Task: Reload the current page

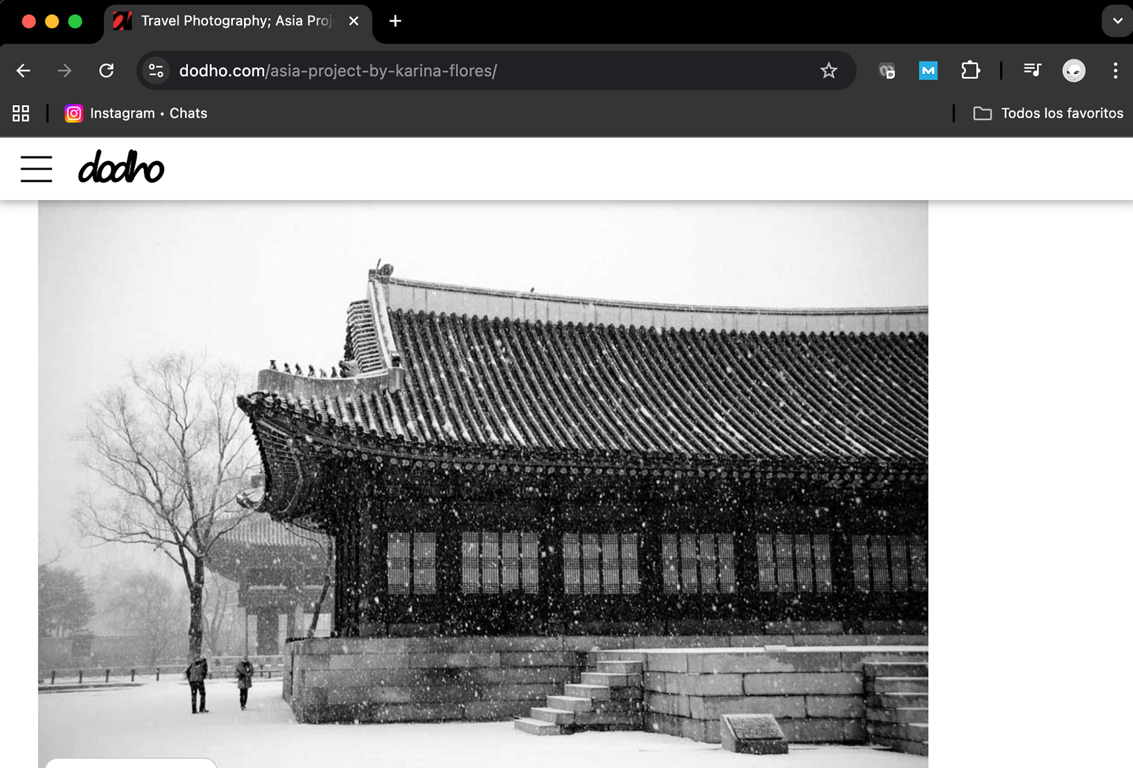Action: pos(106,71)
